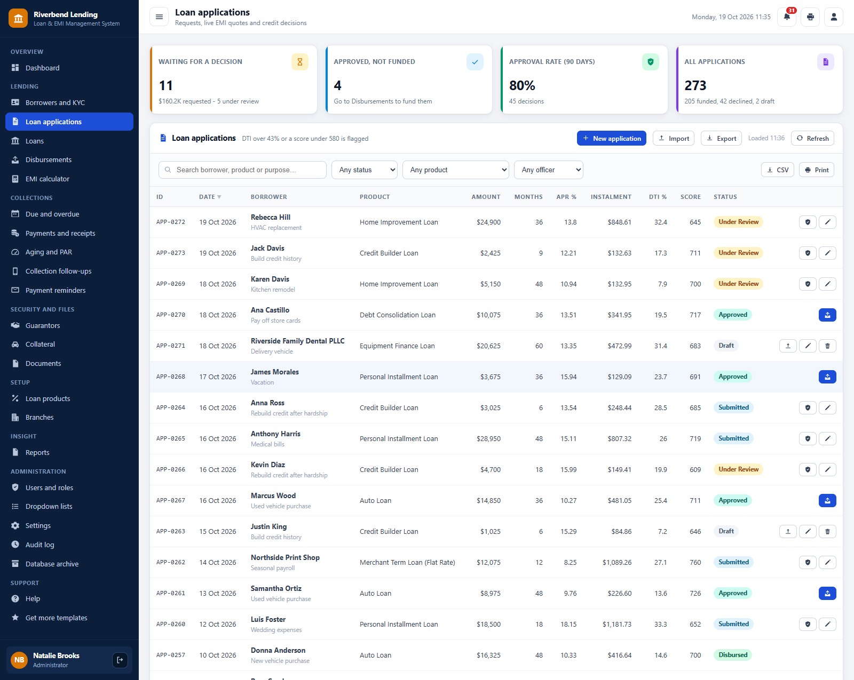854x680 pixels.
Task: Toggle the sidebar hamburger menu
Action: click(x=159, y=17)
